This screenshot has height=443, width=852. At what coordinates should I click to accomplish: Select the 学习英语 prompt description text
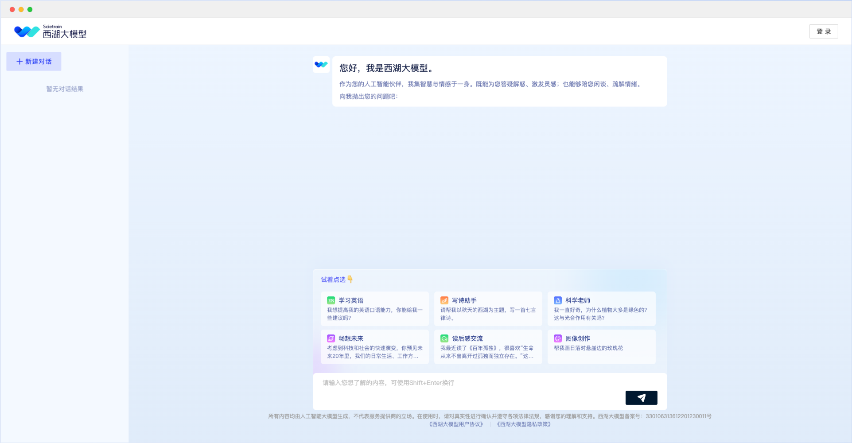click(x=375, y=314)
